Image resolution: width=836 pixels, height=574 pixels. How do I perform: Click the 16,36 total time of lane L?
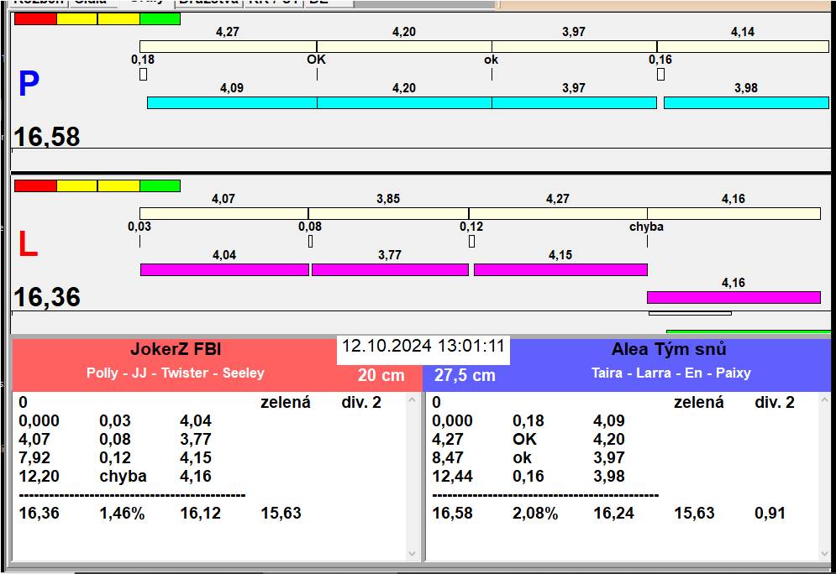tap(47, 297)
